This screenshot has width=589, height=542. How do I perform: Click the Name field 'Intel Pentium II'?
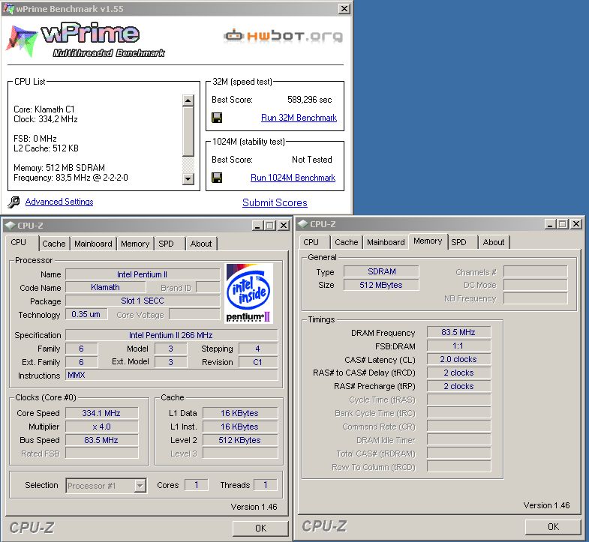coord(143,274)
